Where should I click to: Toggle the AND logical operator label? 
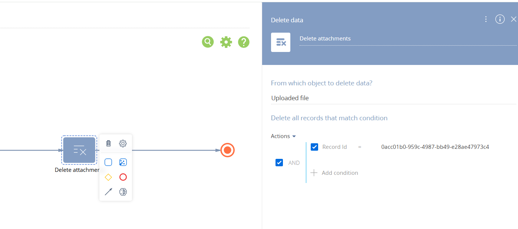coord(294,163)
